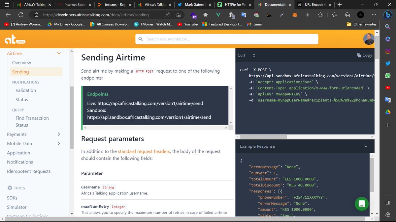Screen dimensions: 396x222
Task: Open the Status notifications page
Action: click(22, 99)
